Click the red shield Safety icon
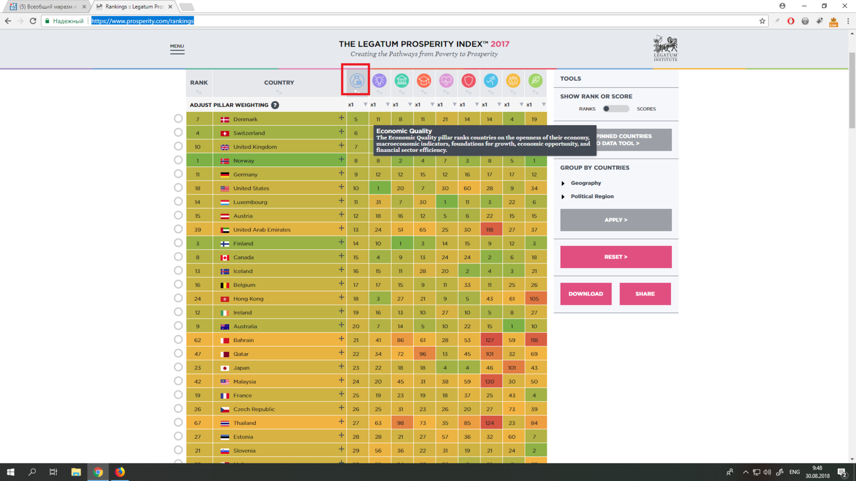 469,81
